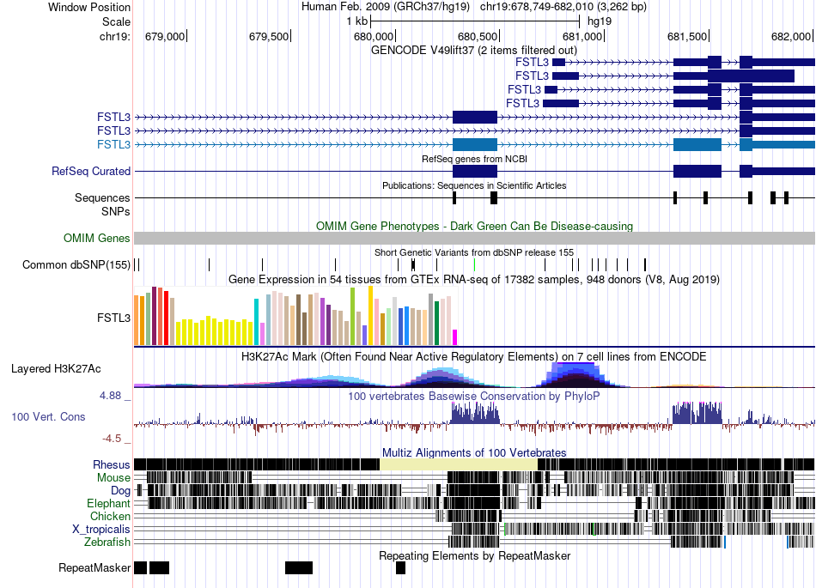Click the GENCODE V49lift37 track title
Screen dimensions: 816x588
pos(474,51)
